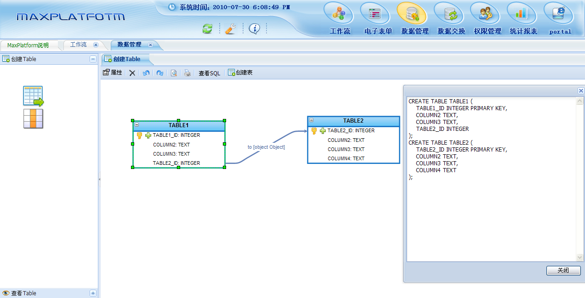Close the SQL dialog with X icon
This screenshot has height=298, width=585.
[x=581, y=91]
